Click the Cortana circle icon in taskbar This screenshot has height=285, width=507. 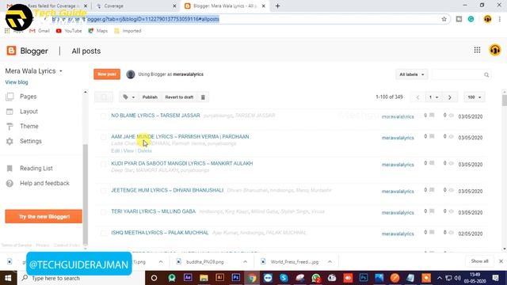coord(154,278)
